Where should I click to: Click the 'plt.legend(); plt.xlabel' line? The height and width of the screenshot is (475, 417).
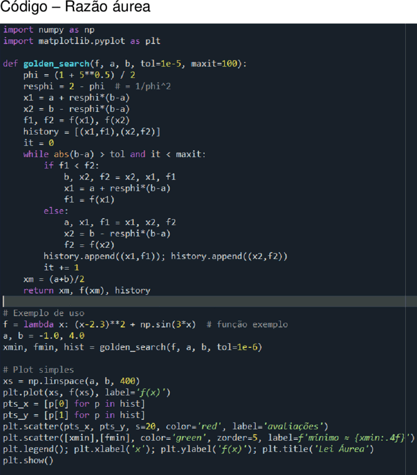(189, 449)
